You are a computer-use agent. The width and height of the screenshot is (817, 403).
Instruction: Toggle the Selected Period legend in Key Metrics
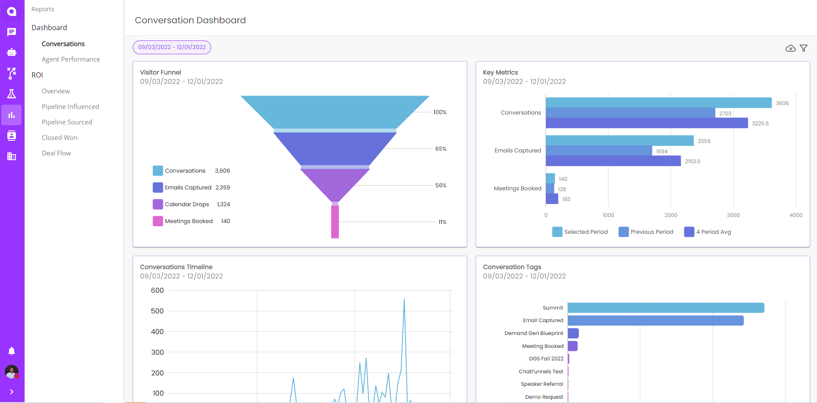pyautogui.click(x=580, y=232)
